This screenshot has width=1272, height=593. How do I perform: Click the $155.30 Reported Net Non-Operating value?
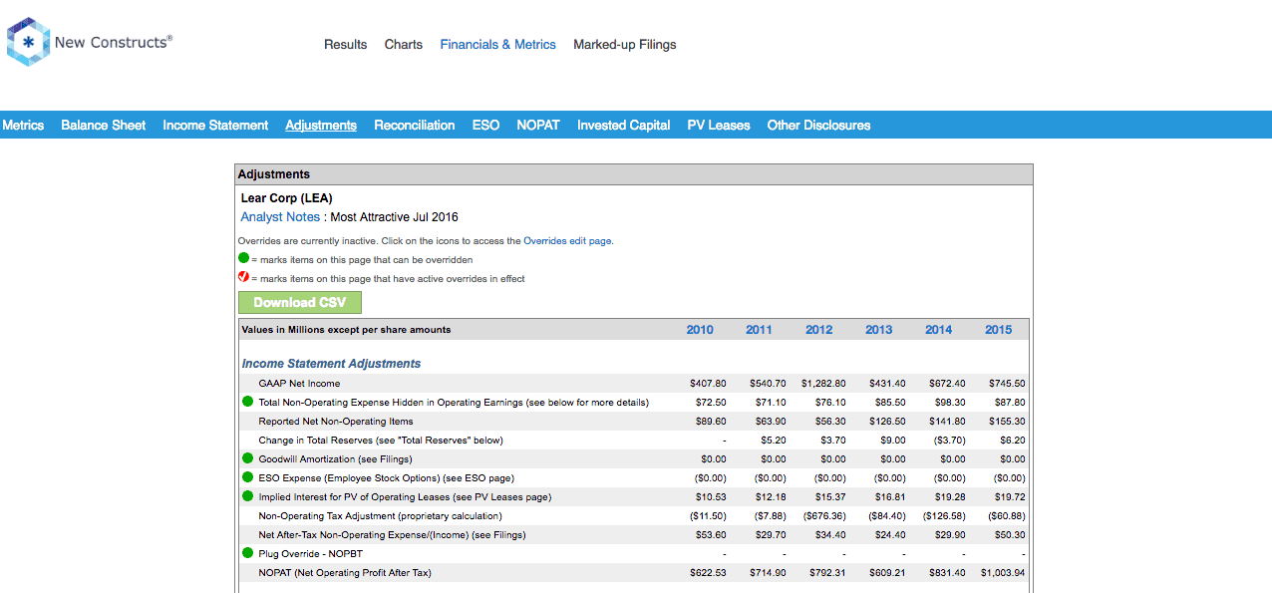tap(1007, 422)
